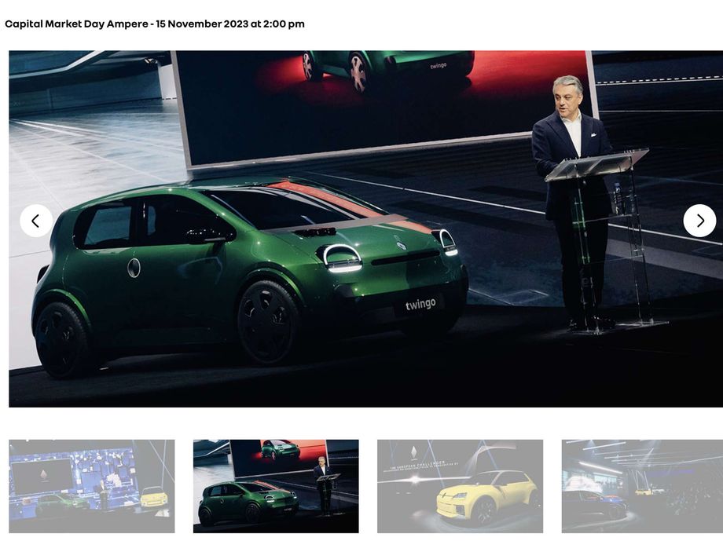Click the Twingo's front wheel
Viewport: 723px width, 541px height.
(x=268, y=323)
